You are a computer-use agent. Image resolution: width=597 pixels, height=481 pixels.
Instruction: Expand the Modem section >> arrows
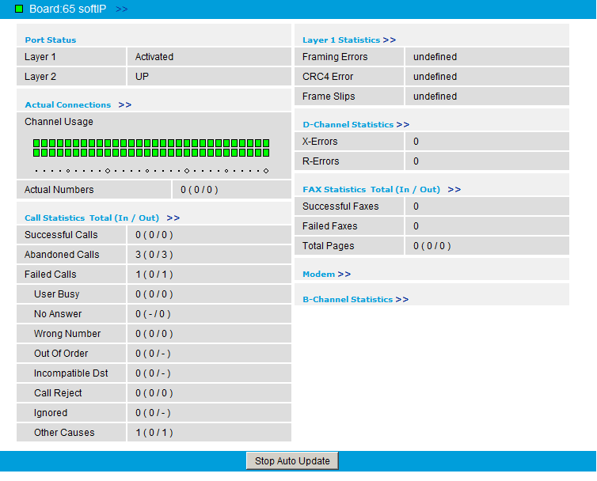pos(344,274)
